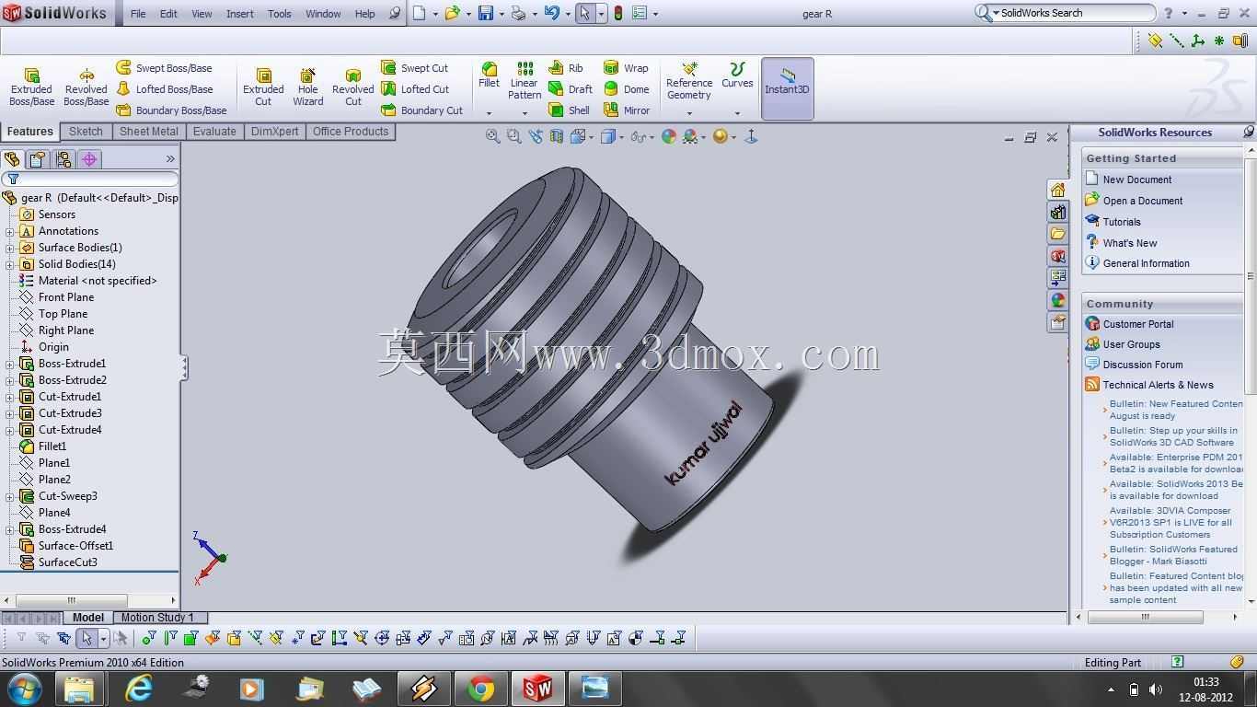This screenshot has height=707, width=1257.
Task: Select the Front Plane tree item
Action: [66, 297]
